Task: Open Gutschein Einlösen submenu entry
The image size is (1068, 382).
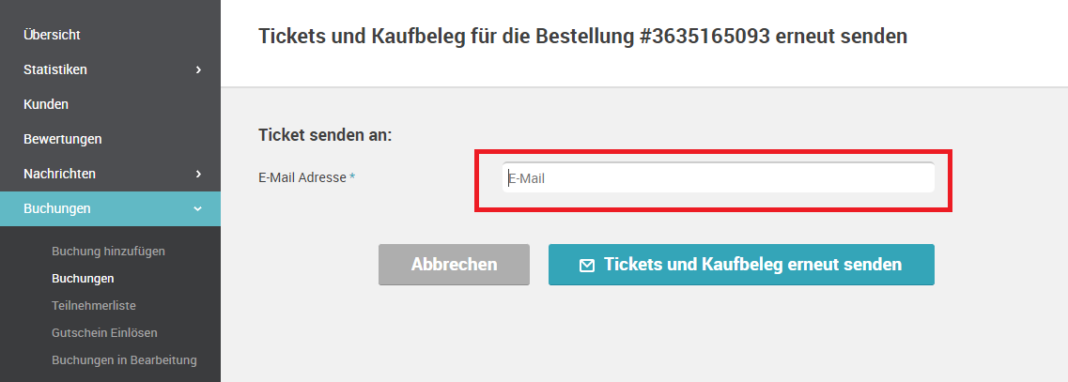Action: point(104,333)
